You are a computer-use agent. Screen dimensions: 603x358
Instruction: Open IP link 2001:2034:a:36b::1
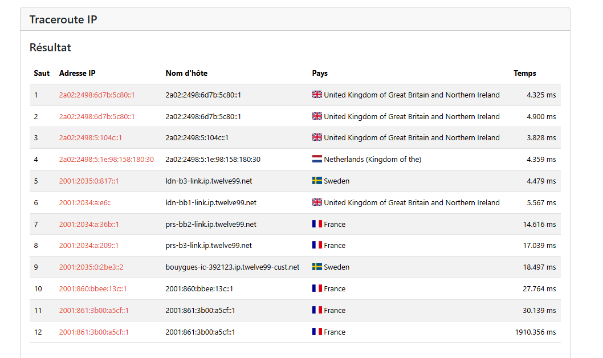[89, 224]
